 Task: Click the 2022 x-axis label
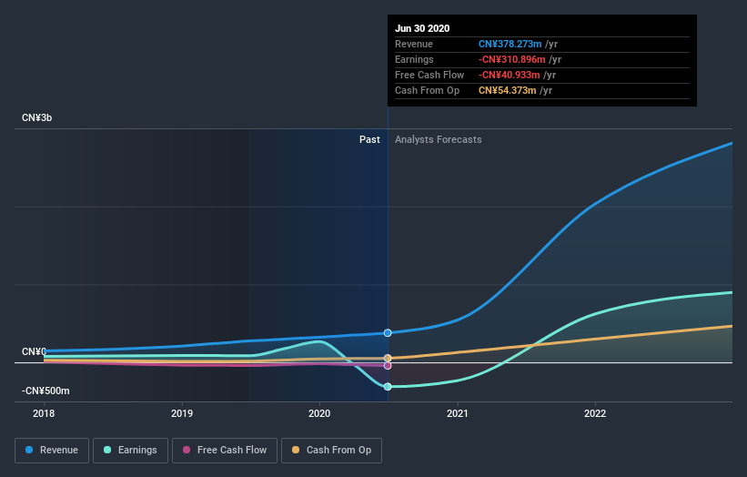[595, 413]
